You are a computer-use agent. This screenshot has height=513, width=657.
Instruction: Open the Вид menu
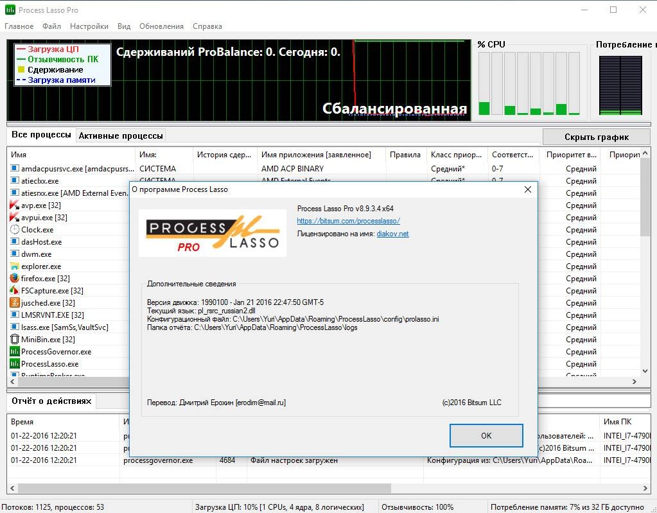tap(123, 26)
